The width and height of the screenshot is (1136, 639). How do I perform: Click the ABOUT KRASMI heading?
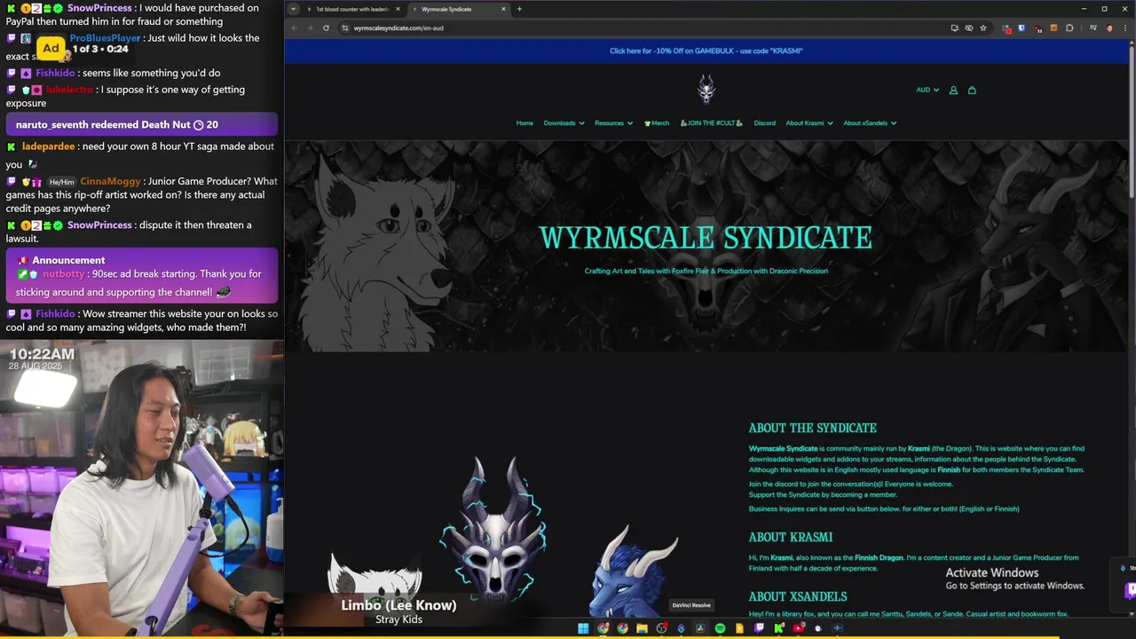click(790, 537)
